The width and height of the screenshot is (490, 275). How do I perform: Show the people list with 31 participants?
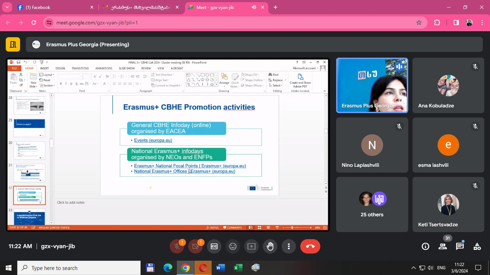(443, 246)
